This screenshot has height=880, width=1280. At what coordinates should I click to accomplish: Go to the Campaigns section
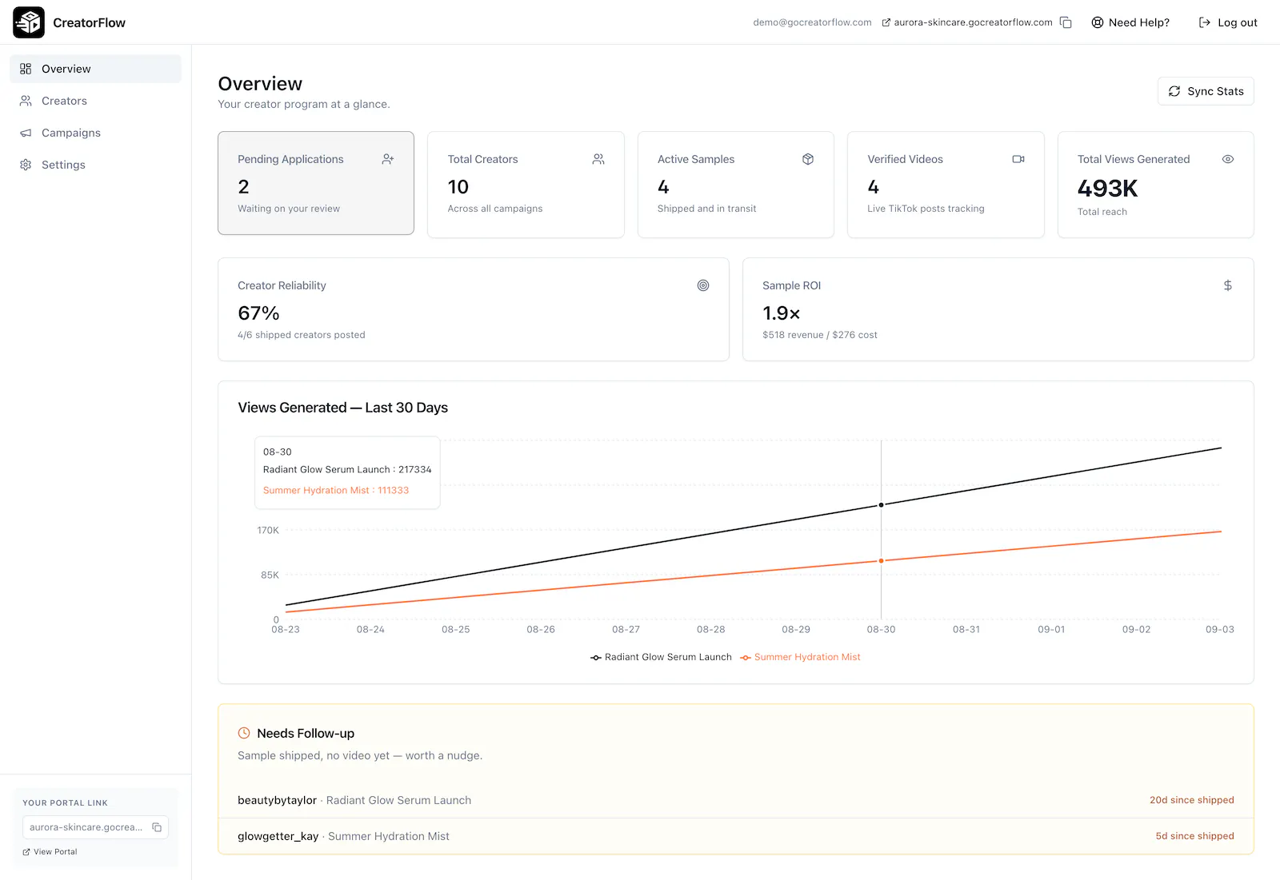95,133
